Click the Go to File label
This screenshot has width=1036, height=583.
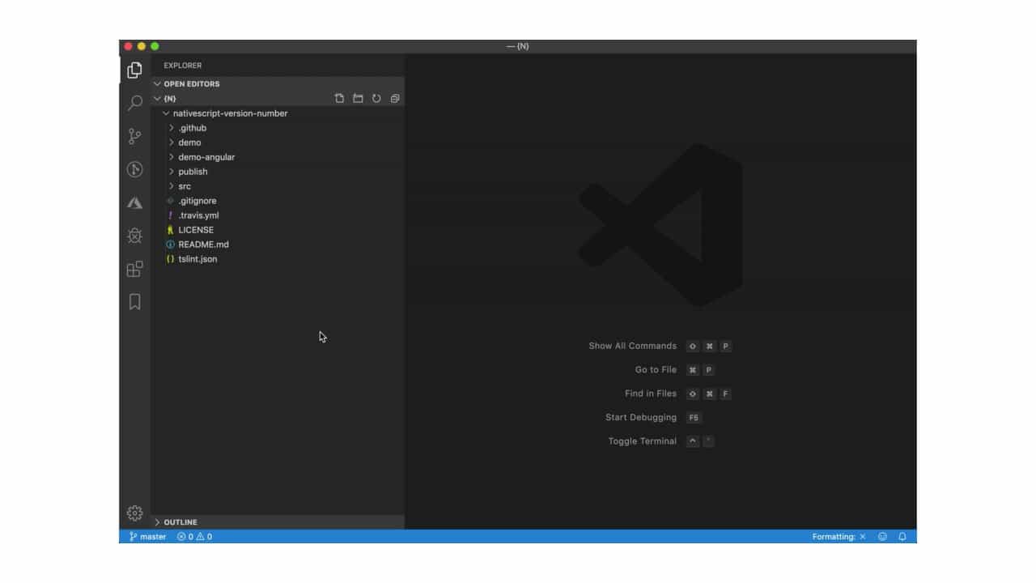(656, 370)
